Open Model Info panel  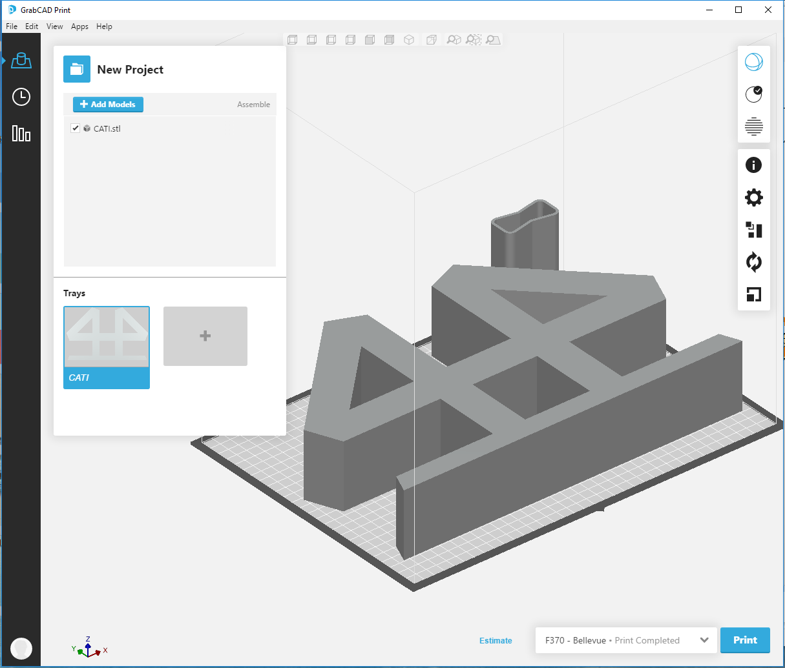[754, 165]
